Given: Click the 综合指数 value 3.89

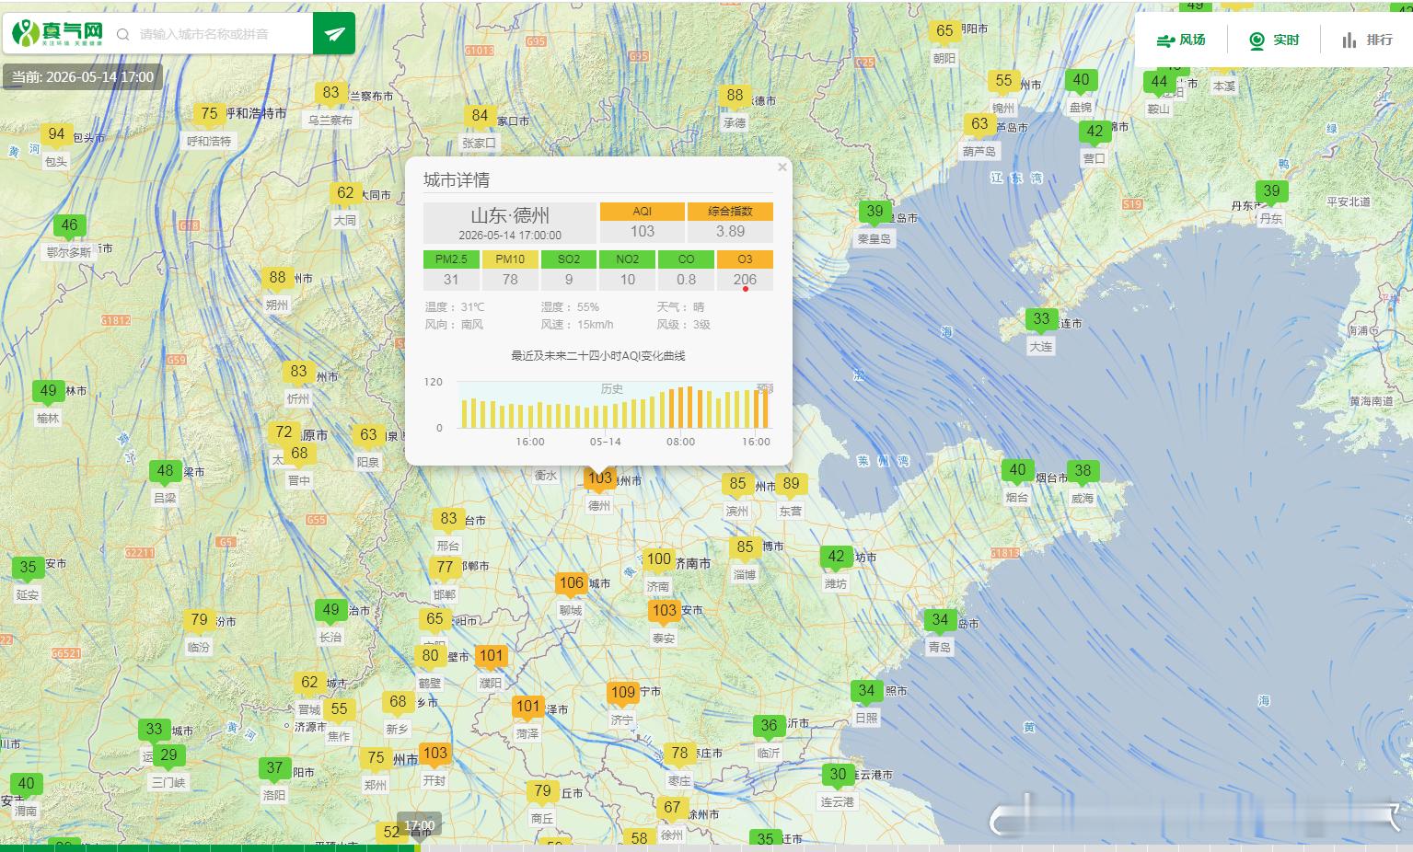Looking at the screenshot, I should point(731,232).
